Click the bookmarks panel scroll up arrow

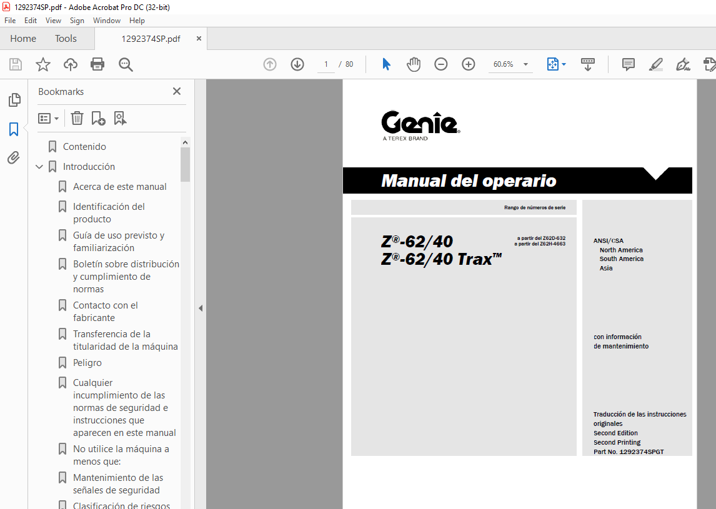coord(185,142)
